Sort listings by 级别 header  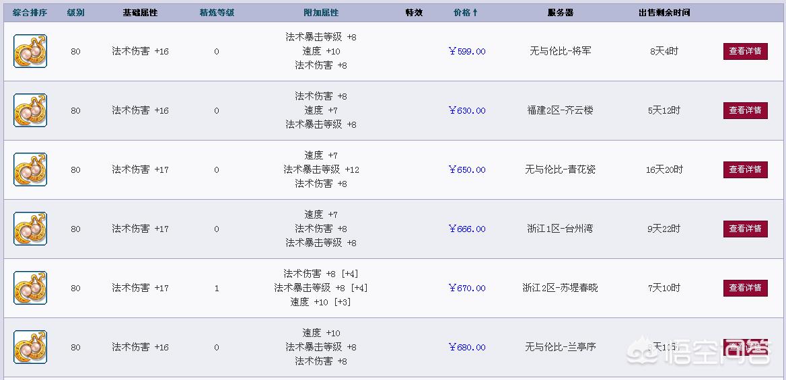pos(75,13)
